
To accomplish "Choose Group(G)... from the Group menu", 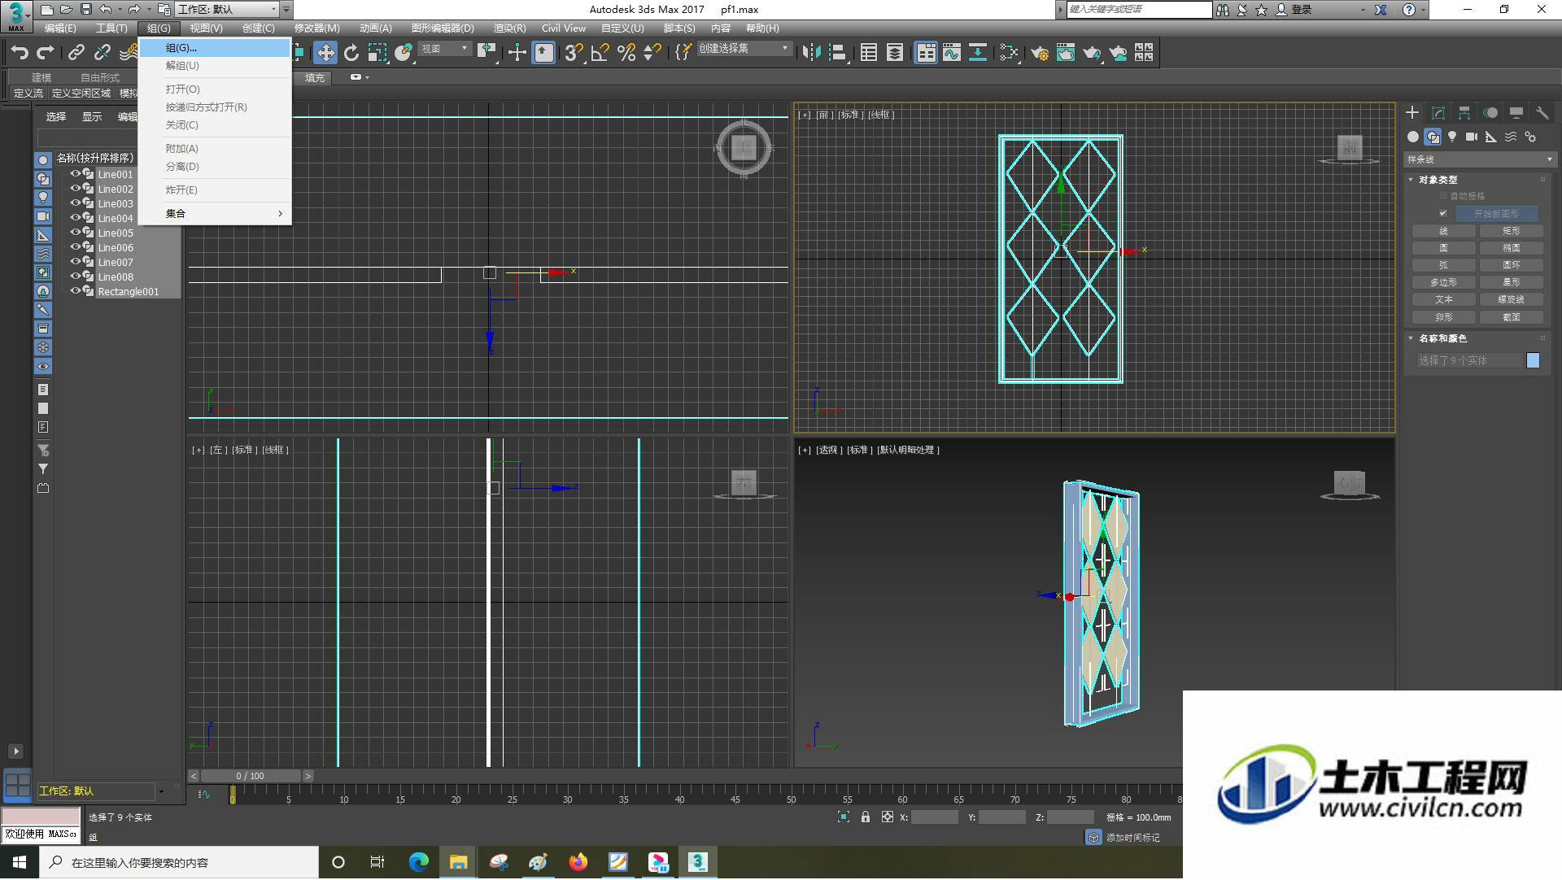I will pyautogui.click(x=215, y=48).
